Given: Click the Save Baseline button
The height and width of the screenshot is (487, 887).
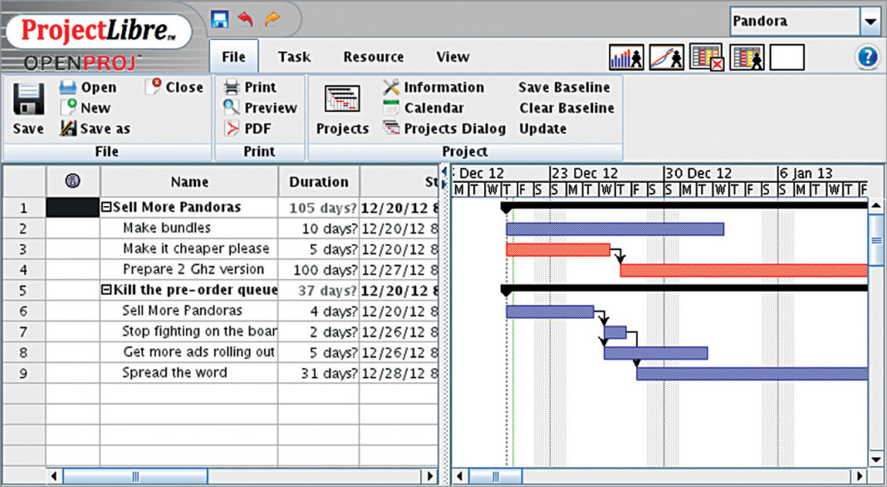Looking at the screenshot, I should click(x=564, y=87).
